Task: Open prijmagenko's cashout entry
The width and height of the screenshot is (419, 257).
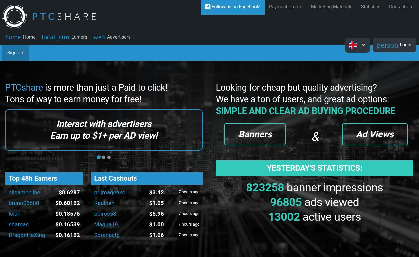Action: tap(110, 192)
